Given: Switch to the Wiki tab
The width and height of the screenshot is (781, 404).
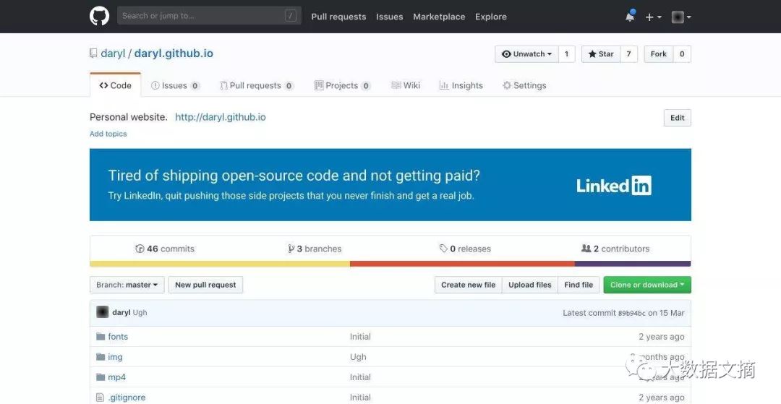Looking at the screenshot, I should (406, 85).
